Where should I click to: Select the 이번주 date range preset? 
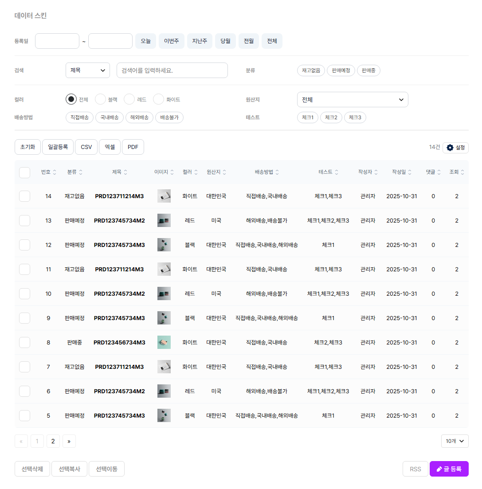click(x=171, y=41)
